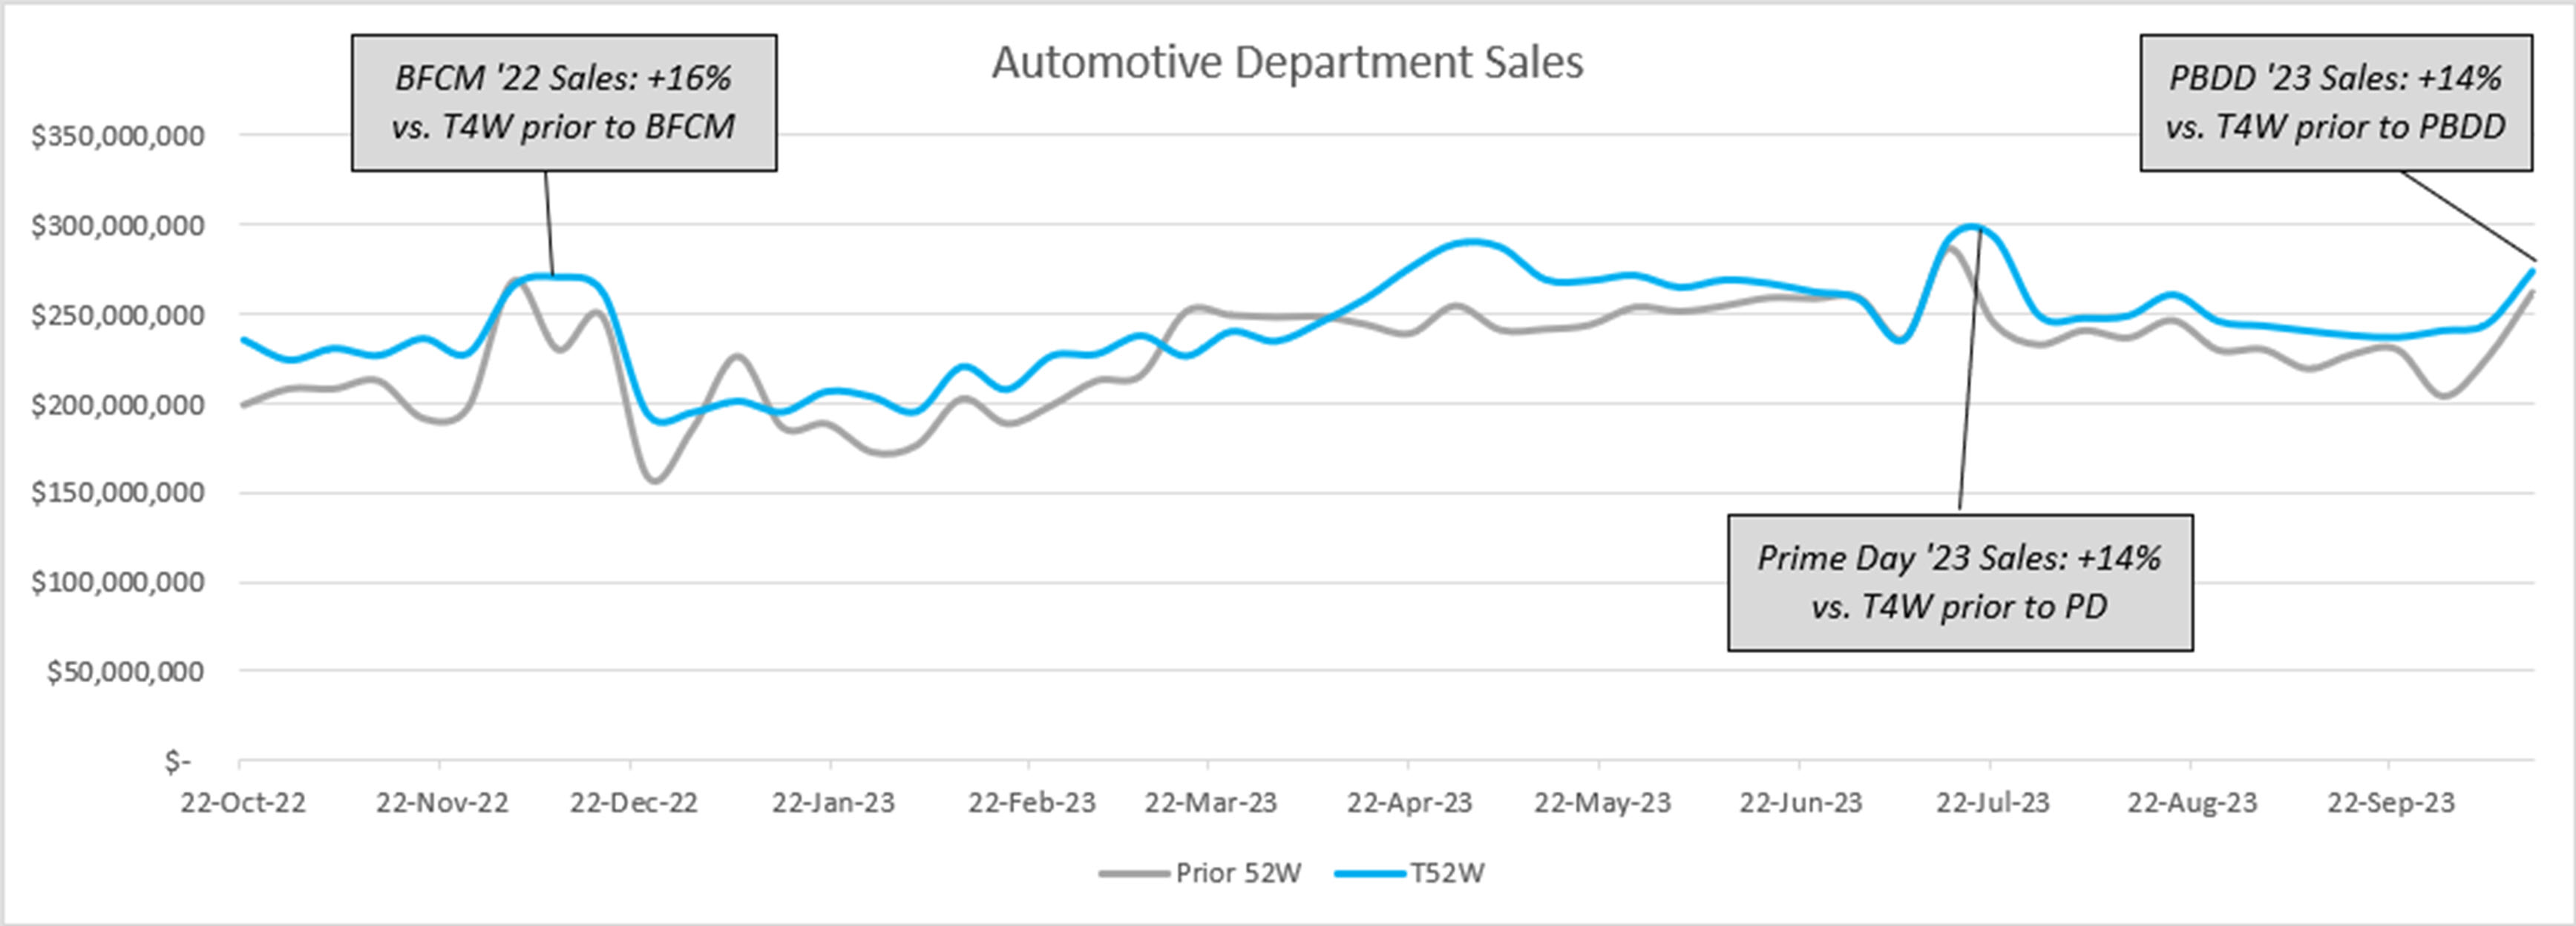Click the $350,000,000 y-axis label
This screenshot has width=2576, height=926.
pos(118,136)
